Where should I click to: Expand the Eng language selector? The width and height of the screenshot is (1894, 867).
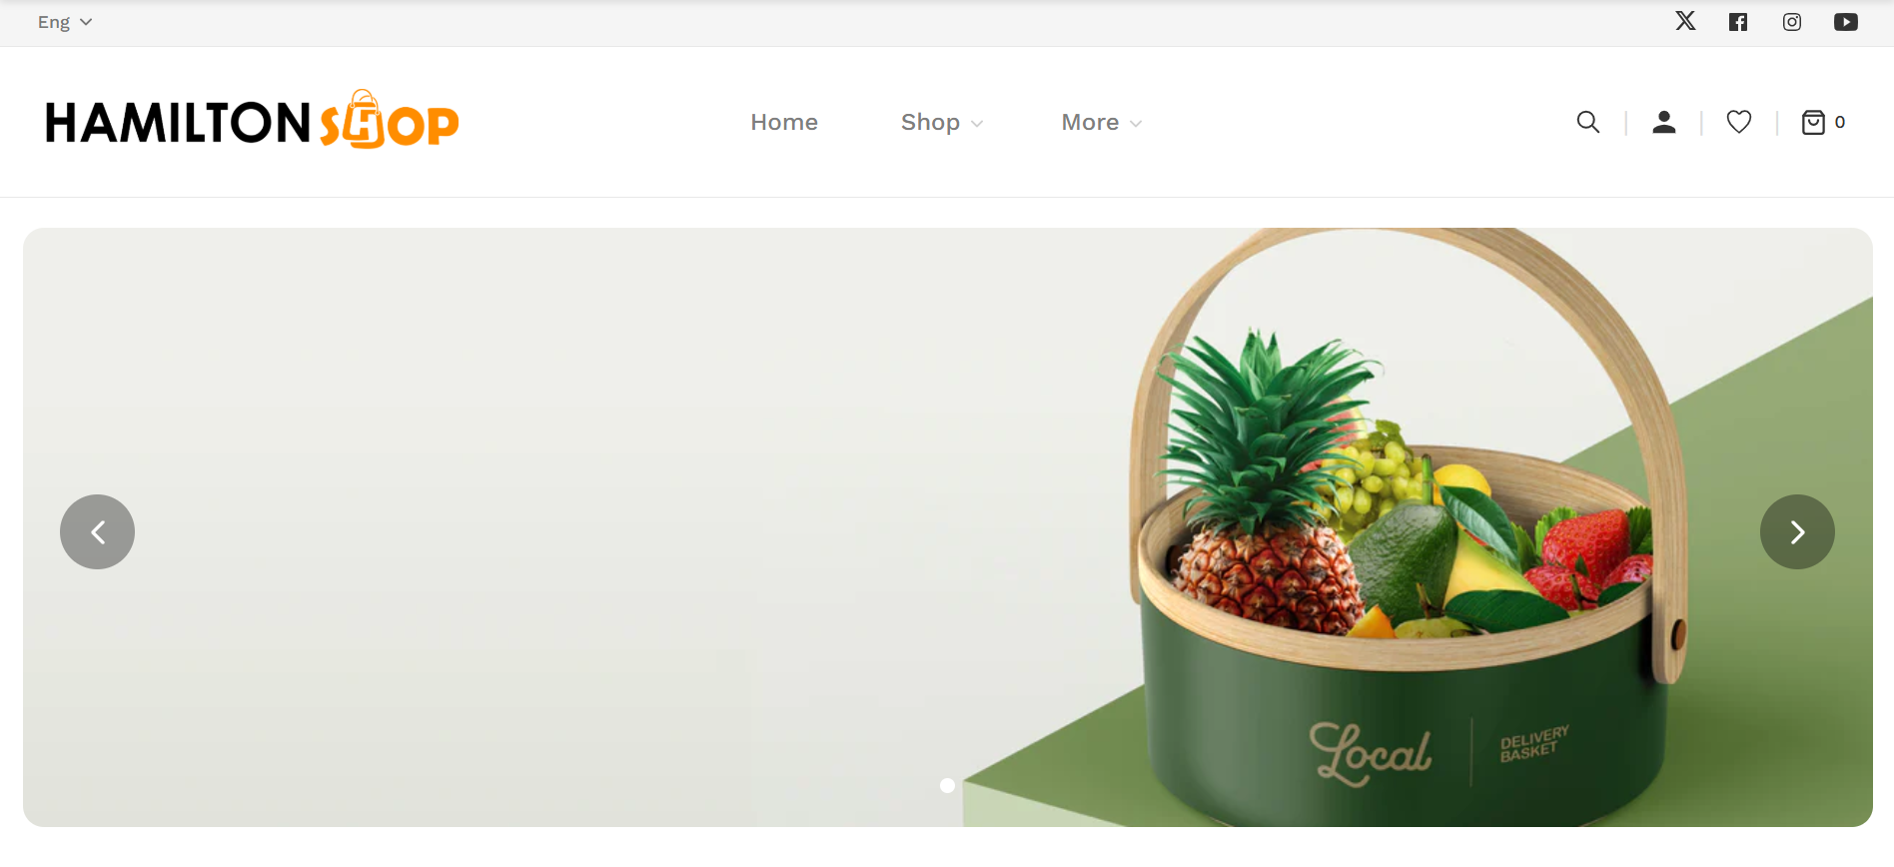[65, 22]
